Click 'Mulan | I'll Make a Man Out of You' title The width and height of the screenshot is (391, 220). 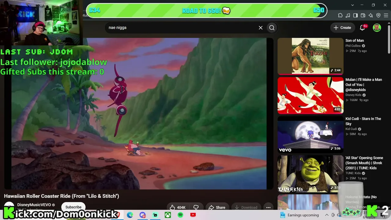(x=364, y=85)
